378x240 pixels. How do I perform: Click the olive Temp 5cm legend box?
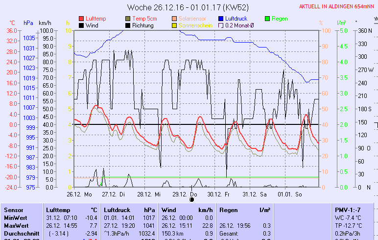(x=128, y=19)
